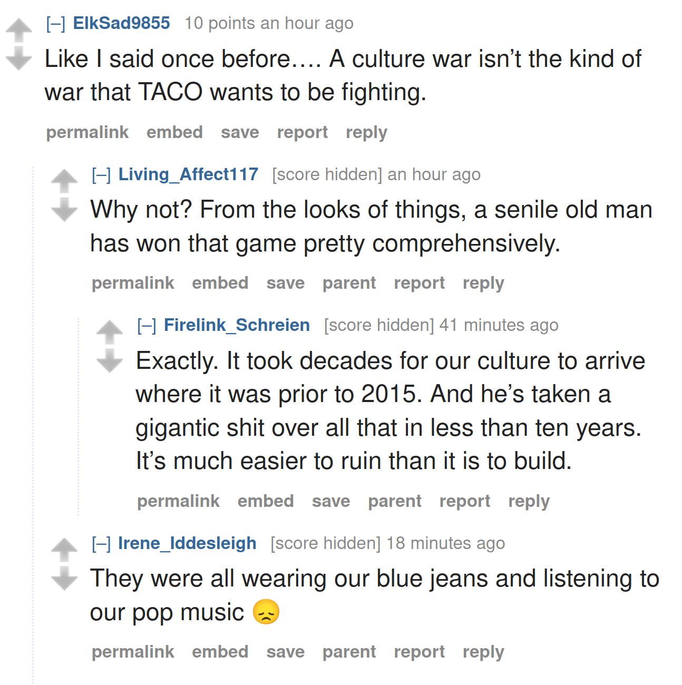Screen dimensions: 682x685
Task: Save Living_Affect117's comment
Action: click(x=285, y=283)
